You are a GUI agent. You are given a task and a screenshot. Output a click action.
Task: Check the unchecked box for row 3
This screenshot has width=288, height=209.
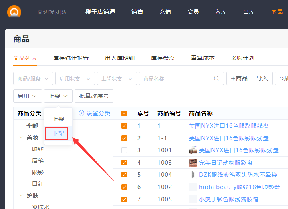pyautogui.click(x=124, y=150)
